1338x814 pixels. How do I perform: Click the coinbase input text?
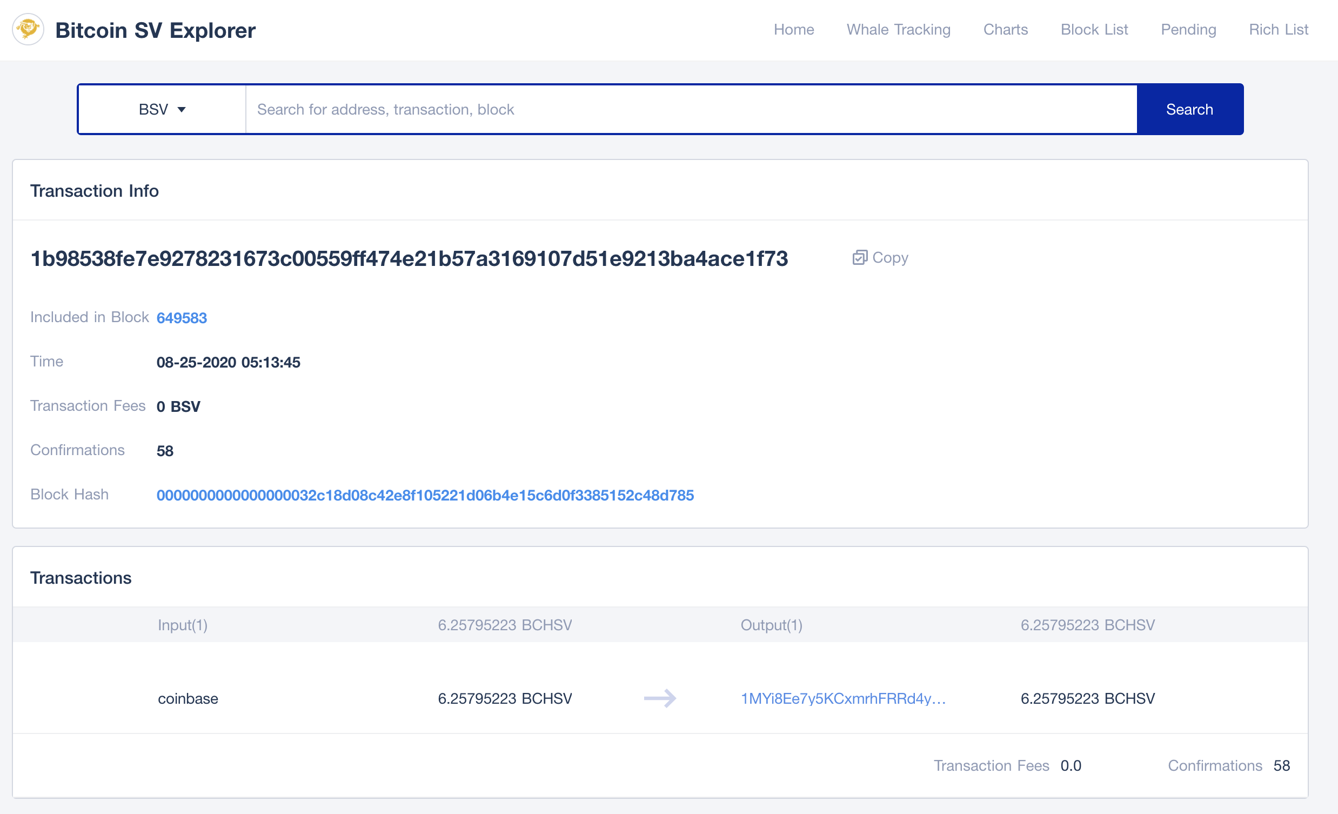point(188,698)
